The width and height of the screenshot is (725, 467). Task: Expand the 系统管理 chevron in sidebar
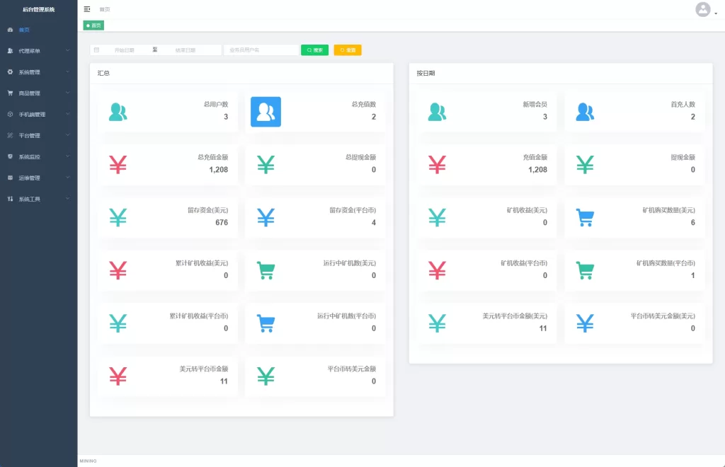pos(67,71)
